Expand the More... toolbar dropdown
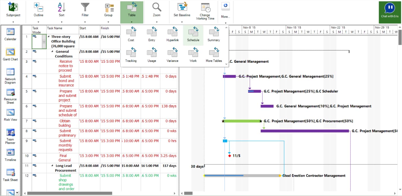Viewport: 402px width, 196px height. [225, 23]
